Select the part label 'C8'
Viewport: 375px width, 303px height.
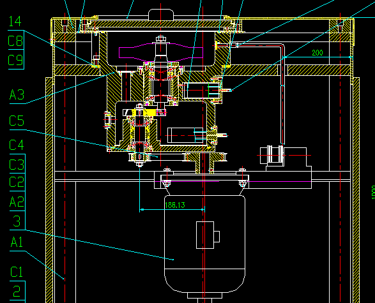15,41
